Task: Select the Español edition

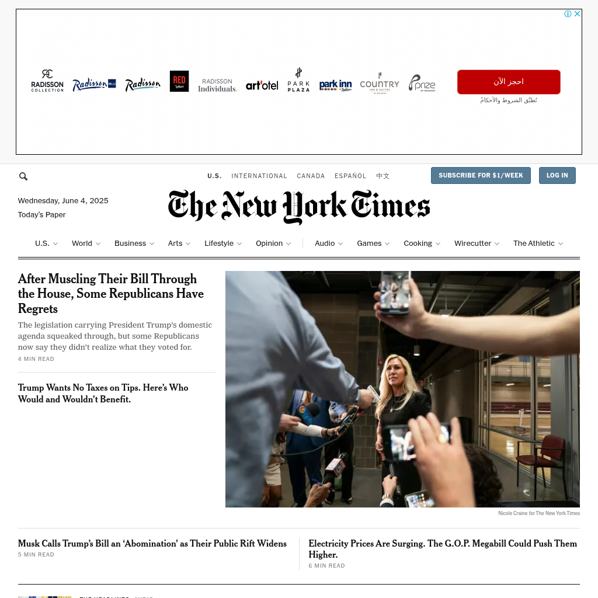Action: 350,176
